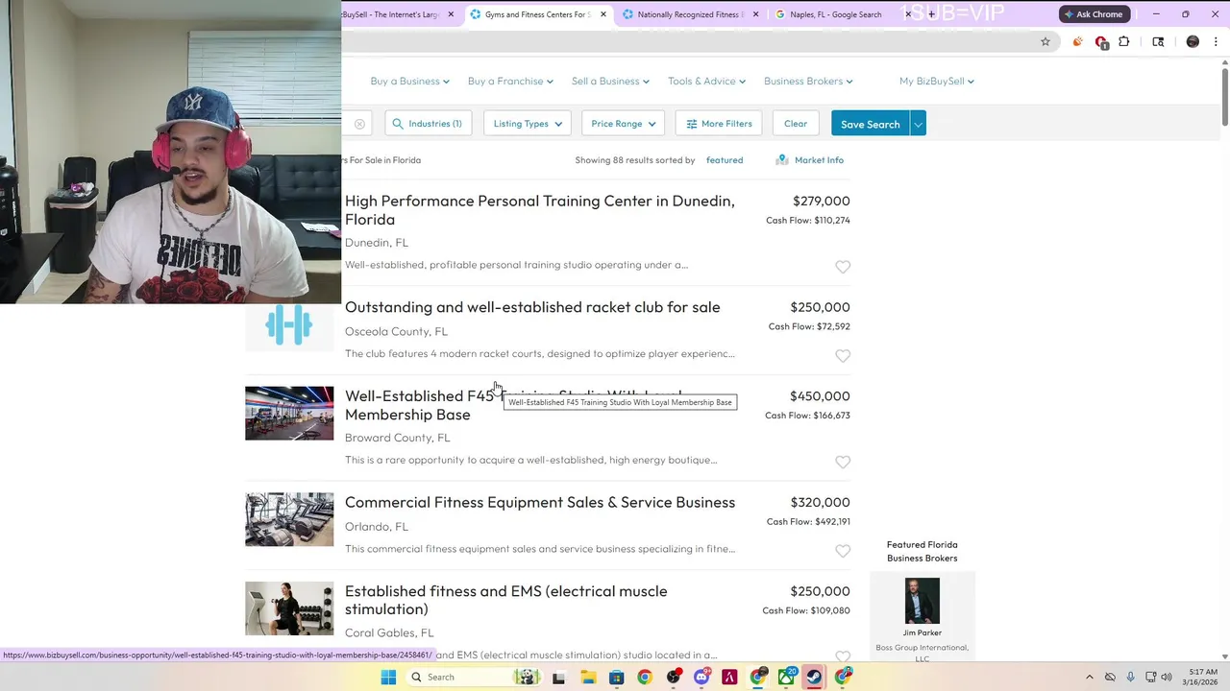Open Commercial Fitness Equipment Sales listing
The height and width of the screenshot is (691, 1230).
click(x=540, y=502)
